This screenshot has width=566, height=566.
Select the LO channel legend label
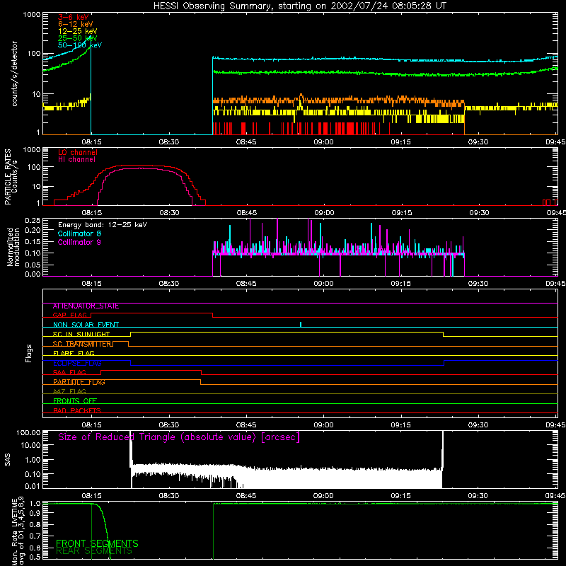(78, 152)
